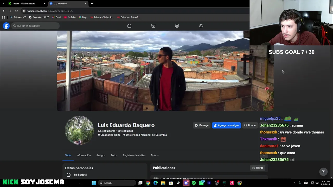Open the Paletools v26 bookmark
The image size is (333, 187).
(x=18, y=17)
